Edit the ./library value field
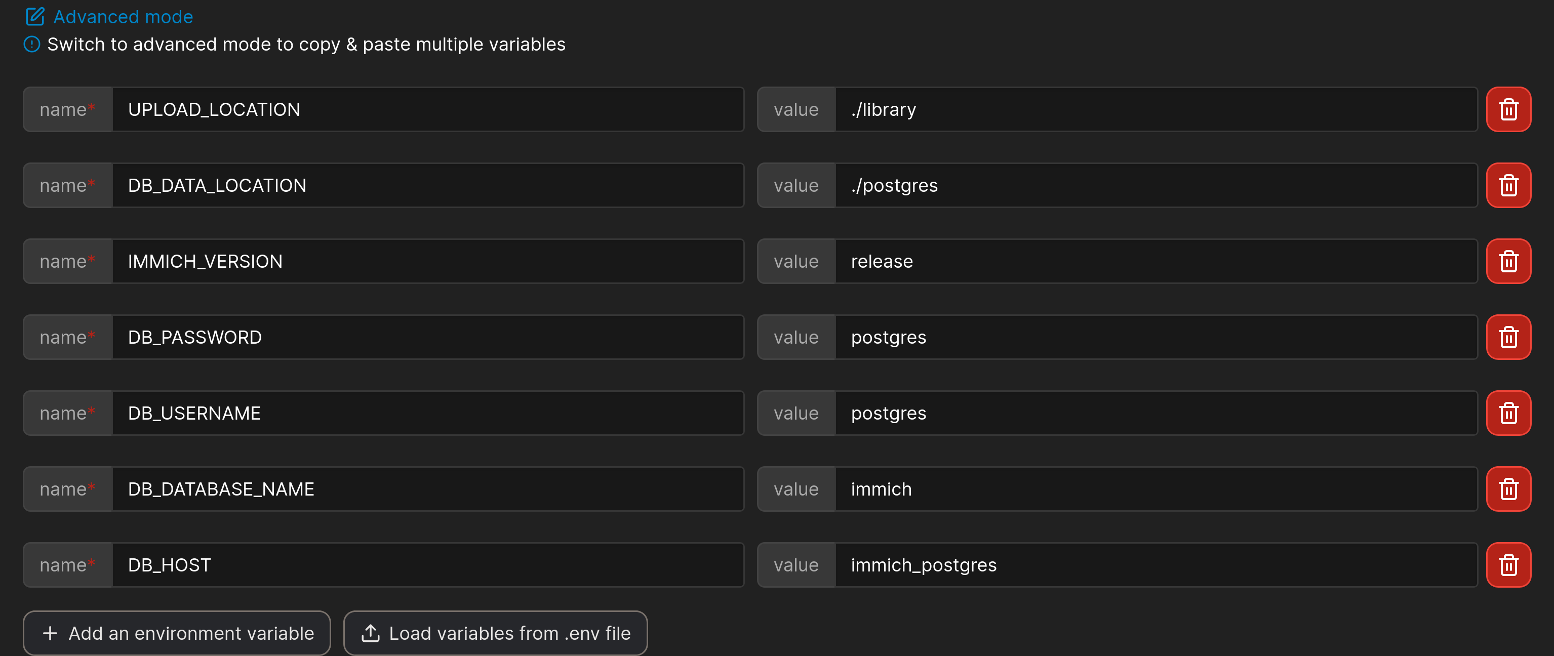1554x656 pixels. pyautogui.click(x=1155, y=110)
